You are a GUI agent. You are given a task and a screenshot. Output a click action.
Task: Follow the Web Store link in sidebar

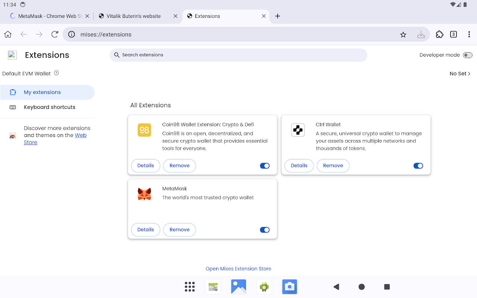[80, 135]
